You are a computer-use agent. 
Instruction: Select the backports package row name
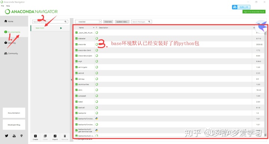click(82, 113)
